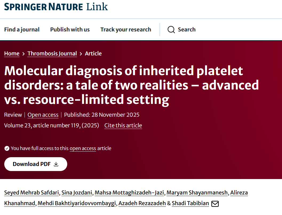Click the Search magnifier icon

coord(171,30)
